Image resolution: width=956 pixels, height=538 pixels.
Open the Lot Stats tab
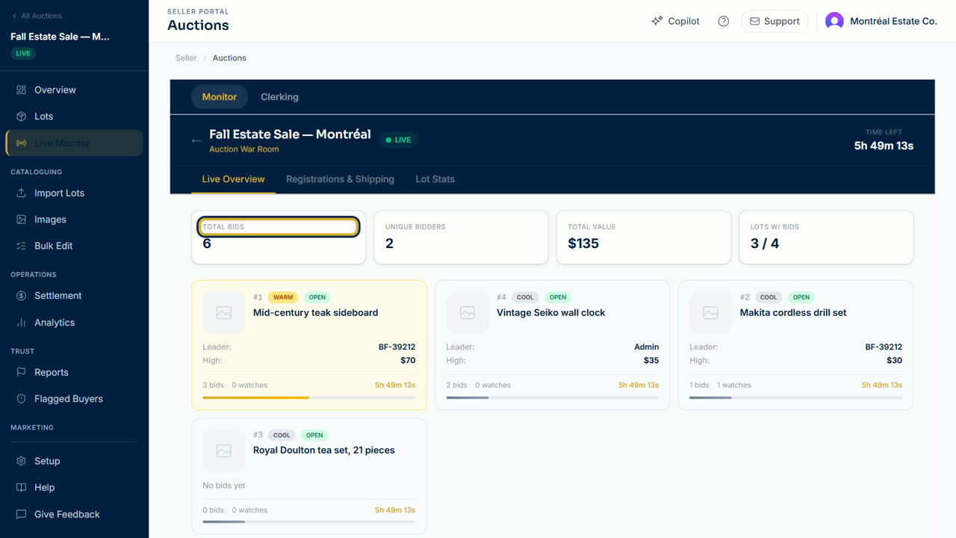point(435,179)
